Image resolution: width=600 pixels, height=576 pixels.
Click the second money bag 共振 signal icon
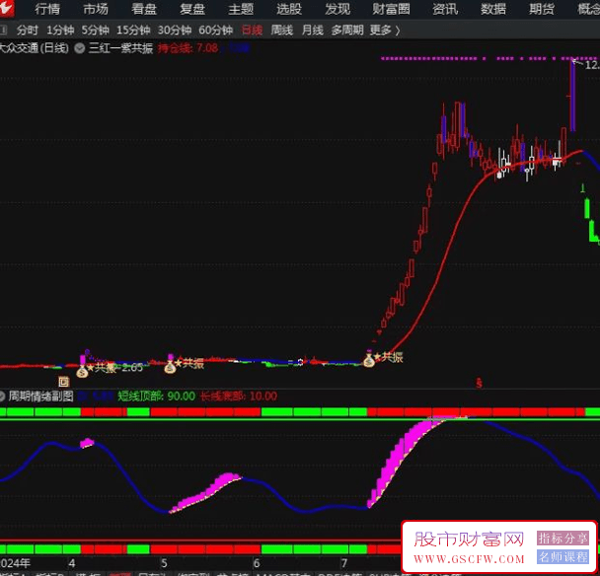[170, 367]
